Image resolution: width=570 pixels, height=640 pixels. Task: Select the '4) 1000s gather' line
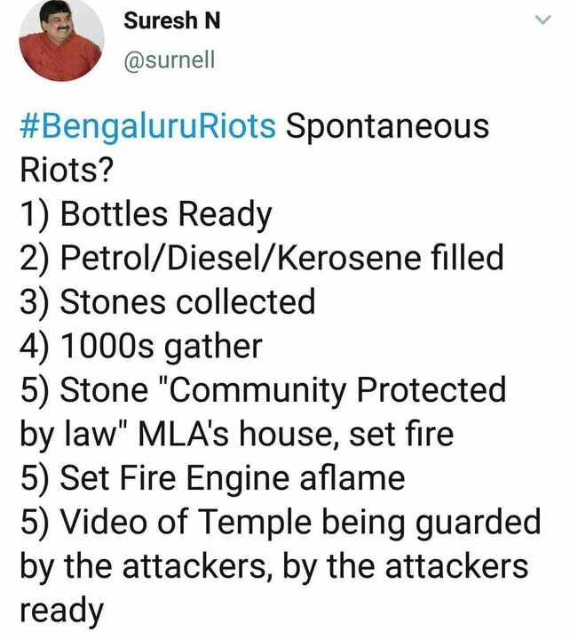[x=141, y=347]
